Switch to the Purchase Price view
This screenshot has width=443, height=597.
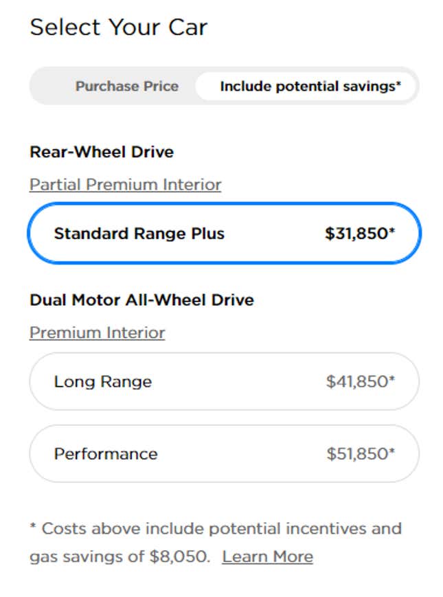(x=127, y=86)
